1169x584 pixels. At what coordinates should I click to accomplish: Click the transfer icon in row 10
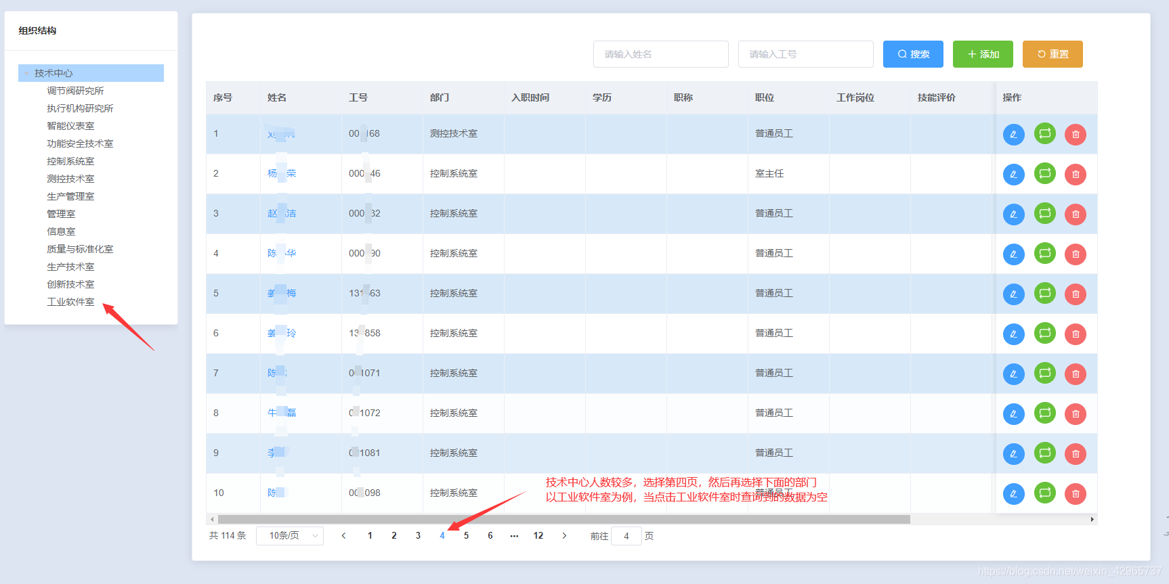(1045, 493)
